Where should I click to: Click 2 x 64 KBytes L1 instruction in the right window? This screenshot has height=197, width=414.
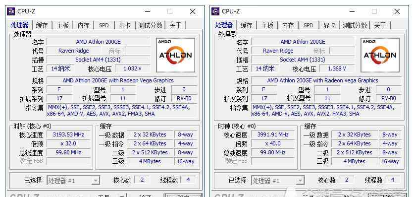[355, 143]
